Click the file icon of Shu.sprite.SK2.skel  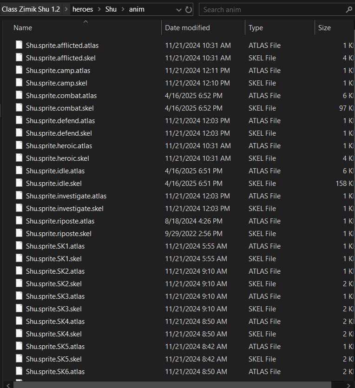coord(19,283)
